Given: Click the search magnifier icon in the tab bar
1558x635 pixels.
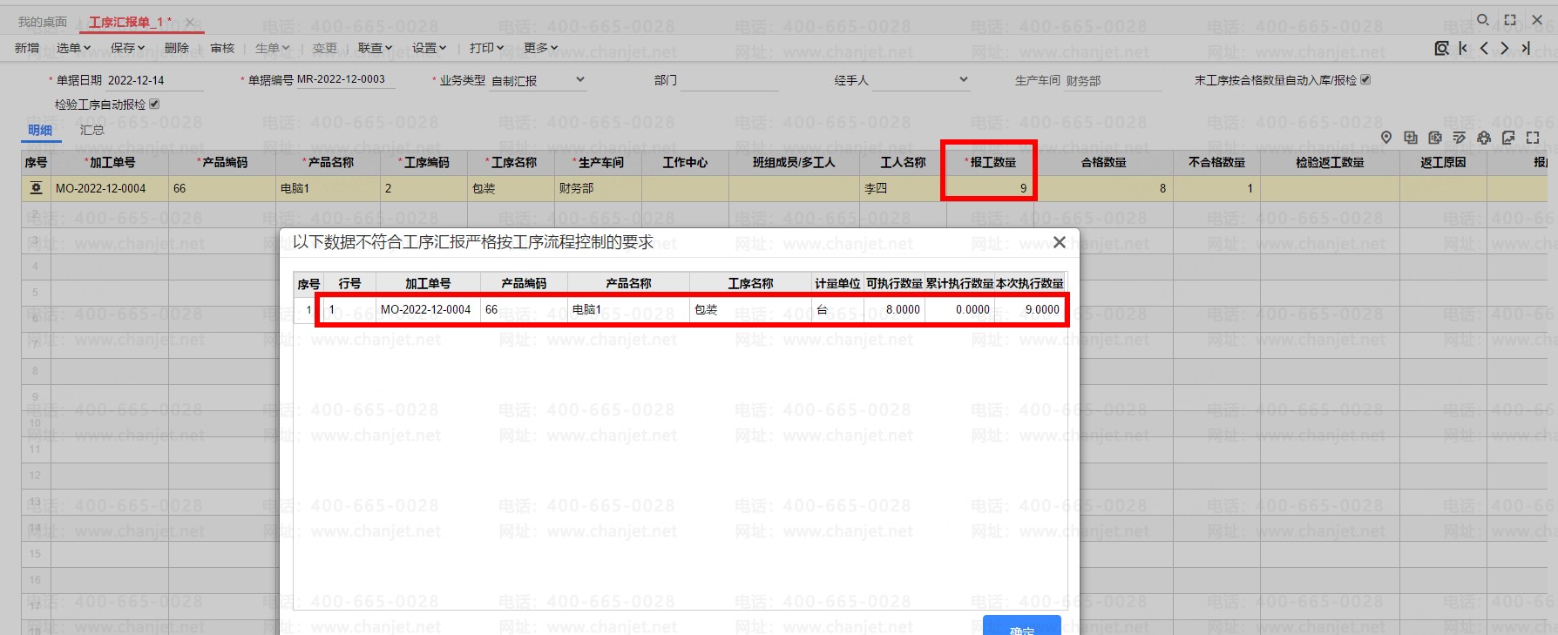Looking at the screenshot, I should 1483,20.
